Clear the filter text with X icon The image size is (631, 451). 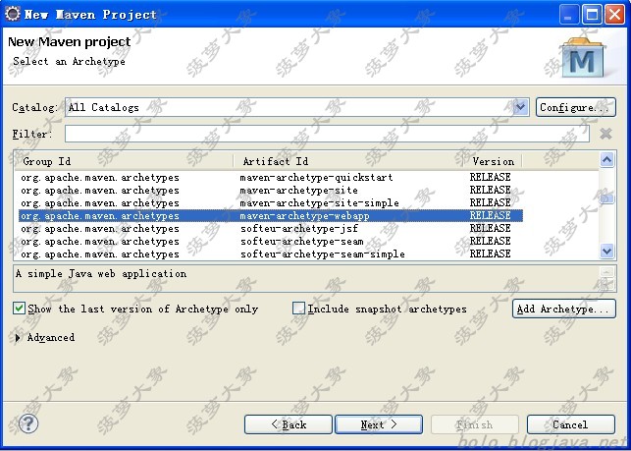pos(605,134)
